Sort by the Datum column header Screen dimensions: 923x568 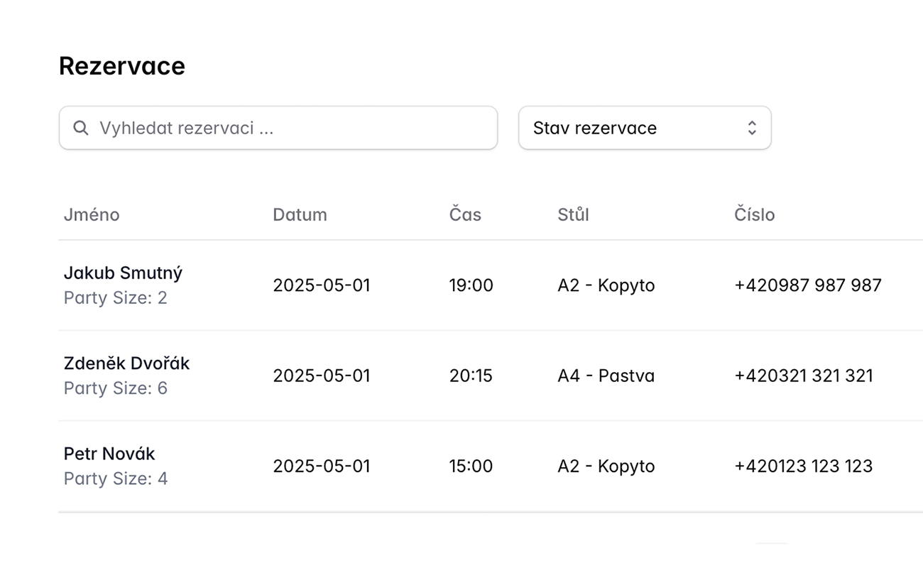click(300, 214)
